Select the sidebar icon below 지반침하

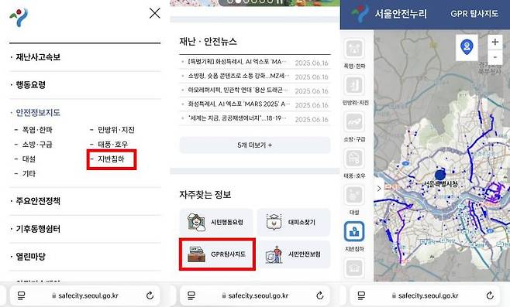(x=354, y=268)
